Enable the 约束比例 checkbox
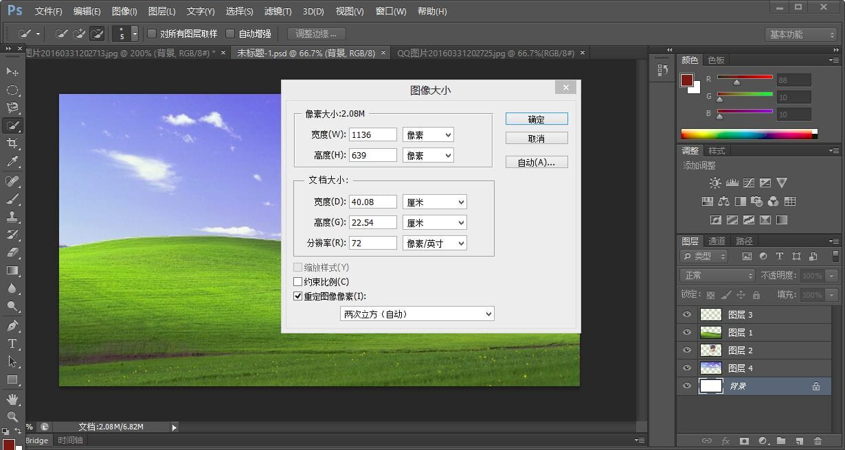Viewport: 845px width, 450px height. 298,282
